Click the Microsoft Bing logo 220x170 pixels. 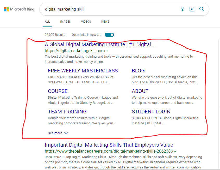point(19,9)
